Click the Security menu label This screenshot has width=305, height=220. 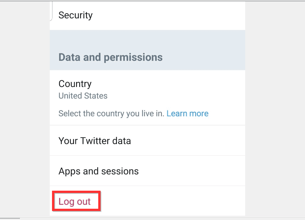(x=75, y=15)
